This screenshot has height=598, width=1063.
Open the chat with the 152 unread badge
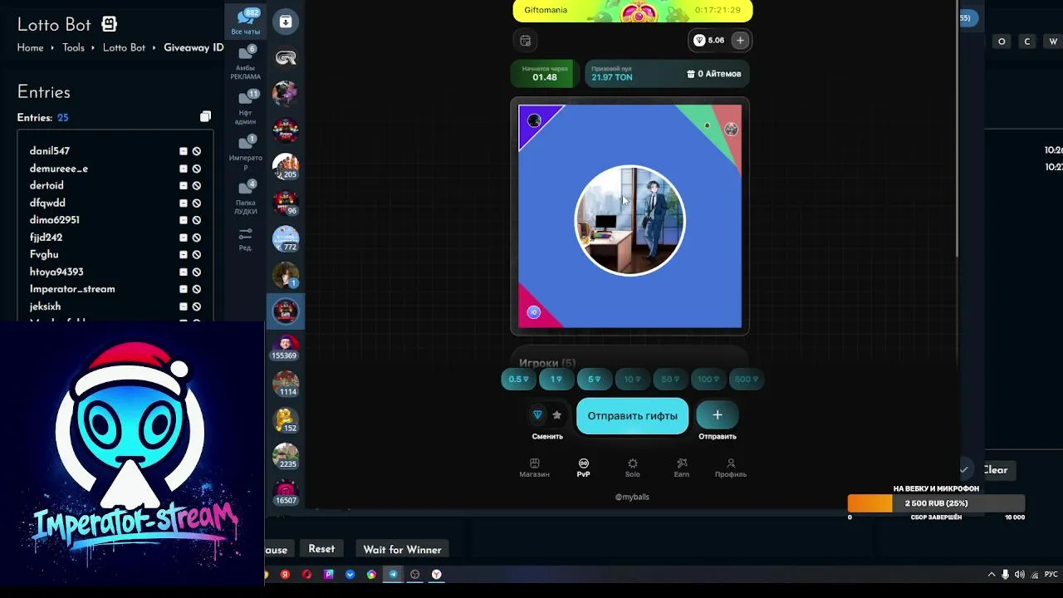click(286, 420)
